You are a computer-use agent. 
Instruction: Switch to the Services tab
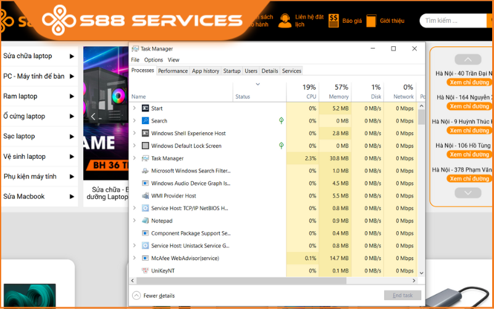click(x=291, y=71)
